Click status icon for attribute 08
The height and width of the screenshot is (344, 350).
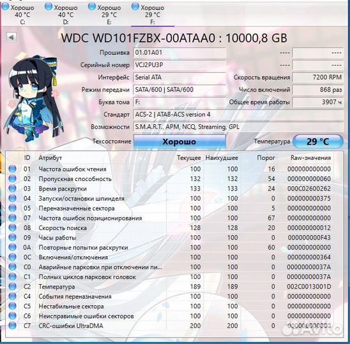tap(13, 228)
